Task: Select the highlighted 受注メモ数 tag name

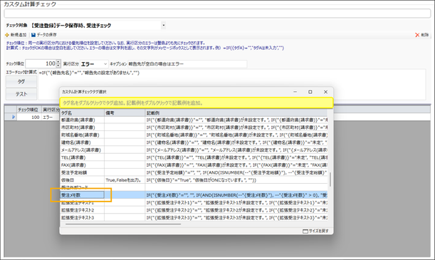Action: click(82, 195)
